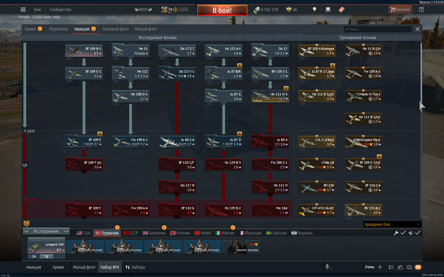Open the contacts list icon
This screenshot has width=444, height=277.
point(391,267)
